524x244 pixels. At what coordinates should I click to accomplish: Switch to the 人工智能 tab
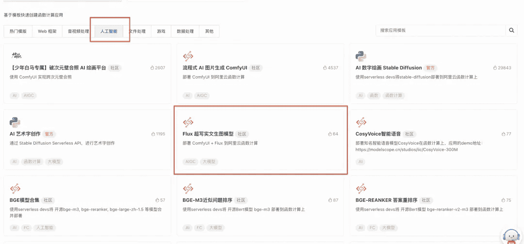click(x=109, y=31)
